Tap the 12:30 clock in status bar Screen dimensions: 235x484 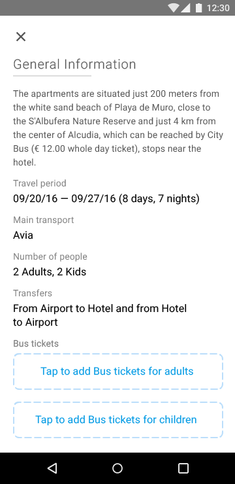tap(218, 8)
